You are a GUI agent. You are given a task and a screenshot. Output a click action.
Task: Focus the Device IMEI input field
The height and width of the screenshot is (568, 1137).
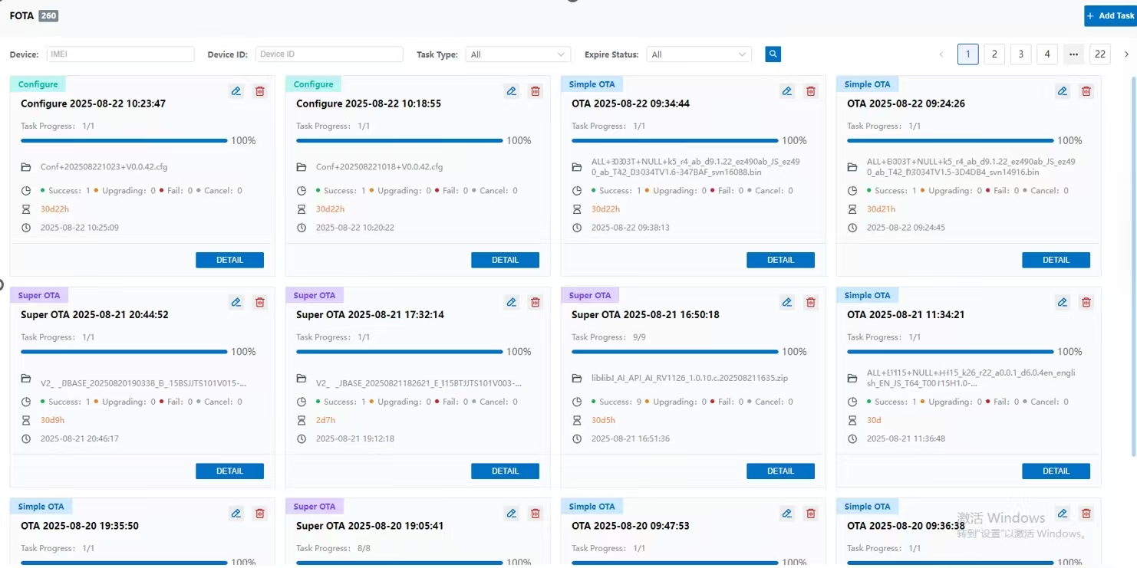click(x=120, y=54)
